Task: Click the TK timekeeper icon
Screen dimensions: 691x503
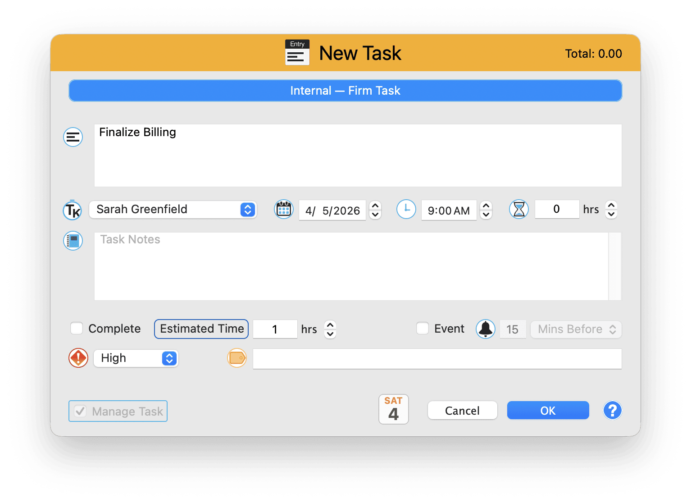Action: tap(73, 210)
